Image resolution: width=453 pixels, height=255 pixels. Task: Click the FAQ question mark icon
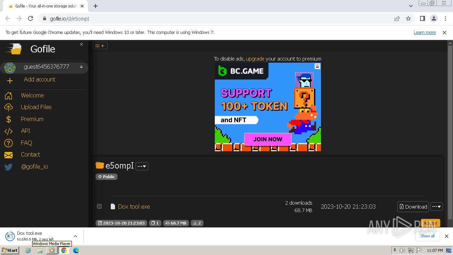8,143
